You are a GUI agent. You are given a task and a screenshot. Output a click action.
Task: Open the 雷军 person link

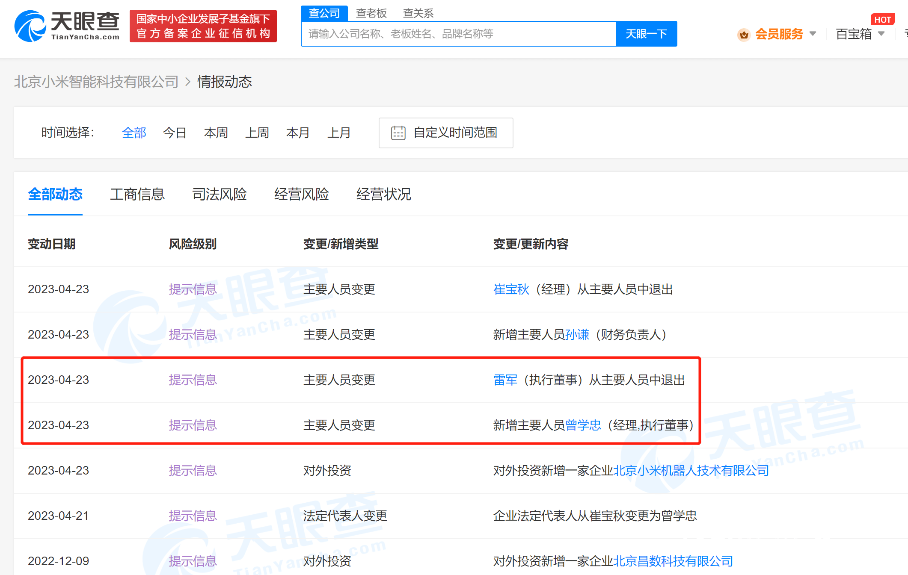505,380
